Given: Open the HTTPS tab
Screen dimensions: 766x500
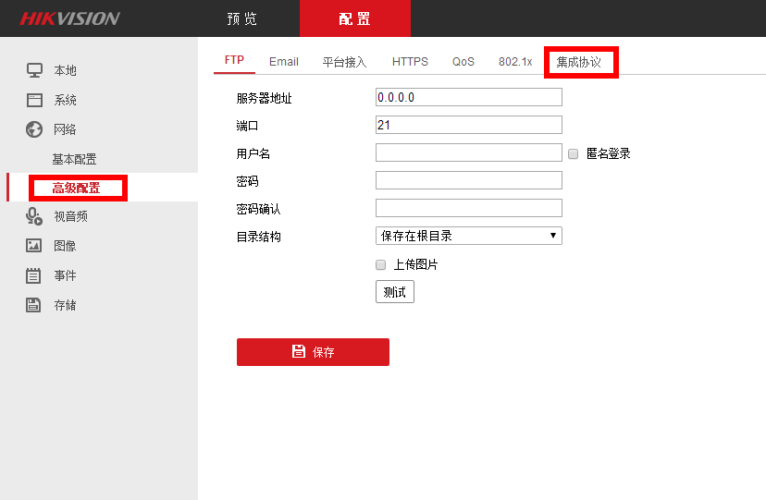Looking at the screenshot, I should point(410,62).
